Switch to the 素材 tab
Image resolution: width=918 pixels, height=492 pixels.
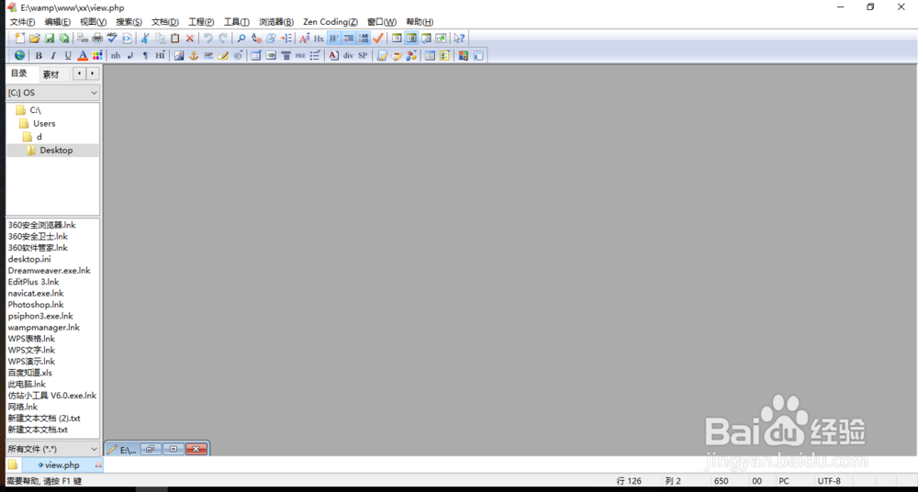50,74
